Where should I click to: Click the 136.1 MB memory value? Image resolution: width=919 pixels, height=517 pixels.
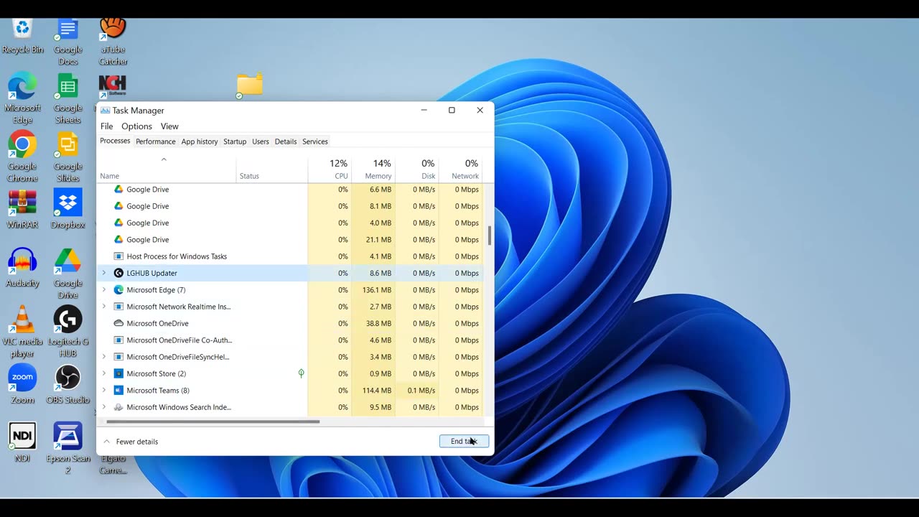click(x=377, y=290)
